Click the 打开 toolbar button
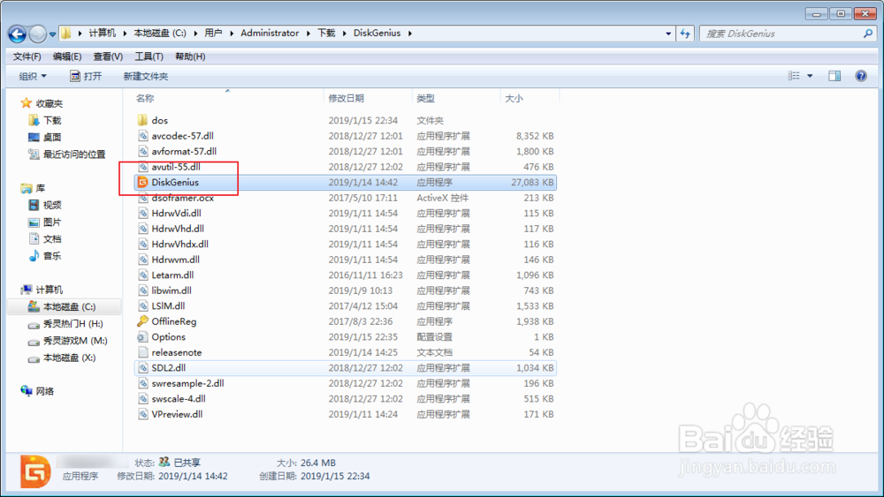The width and height of the screenshot is (884, 497). [x=86, y=76]
